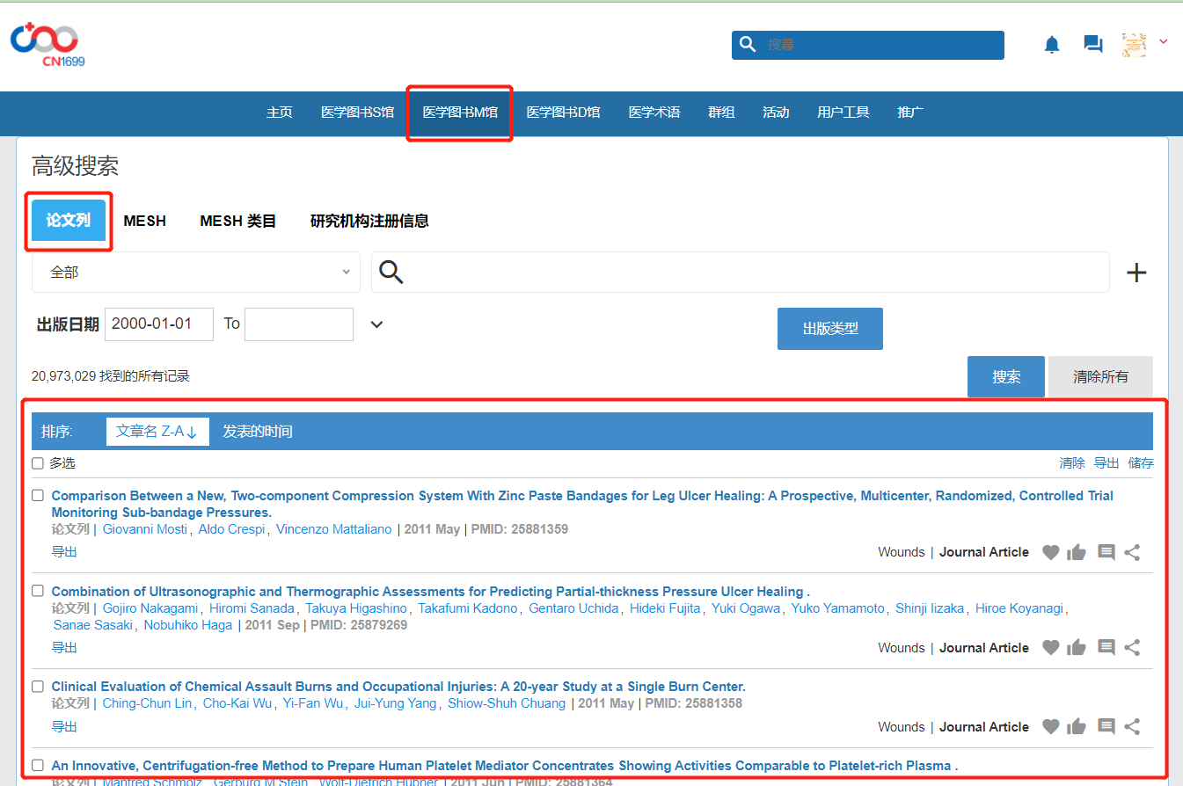Check the Comparison Between a New article checkbox
1183x786 pixels.
pyautogui.click(x=38, y=496)
